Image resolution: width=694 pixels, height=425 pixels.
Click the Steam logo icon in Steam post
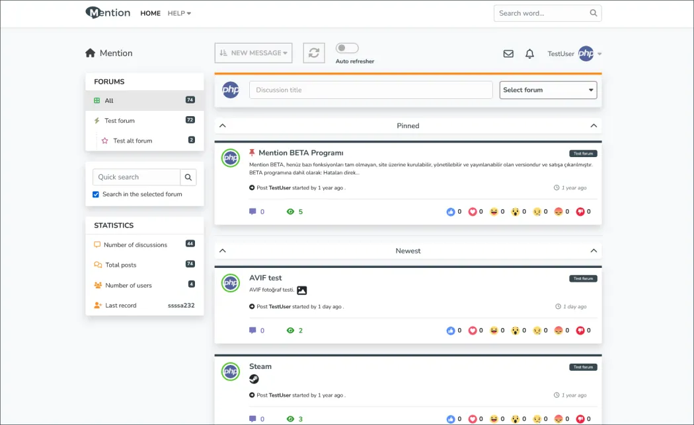pyautogui.click(x=254, y=379)
